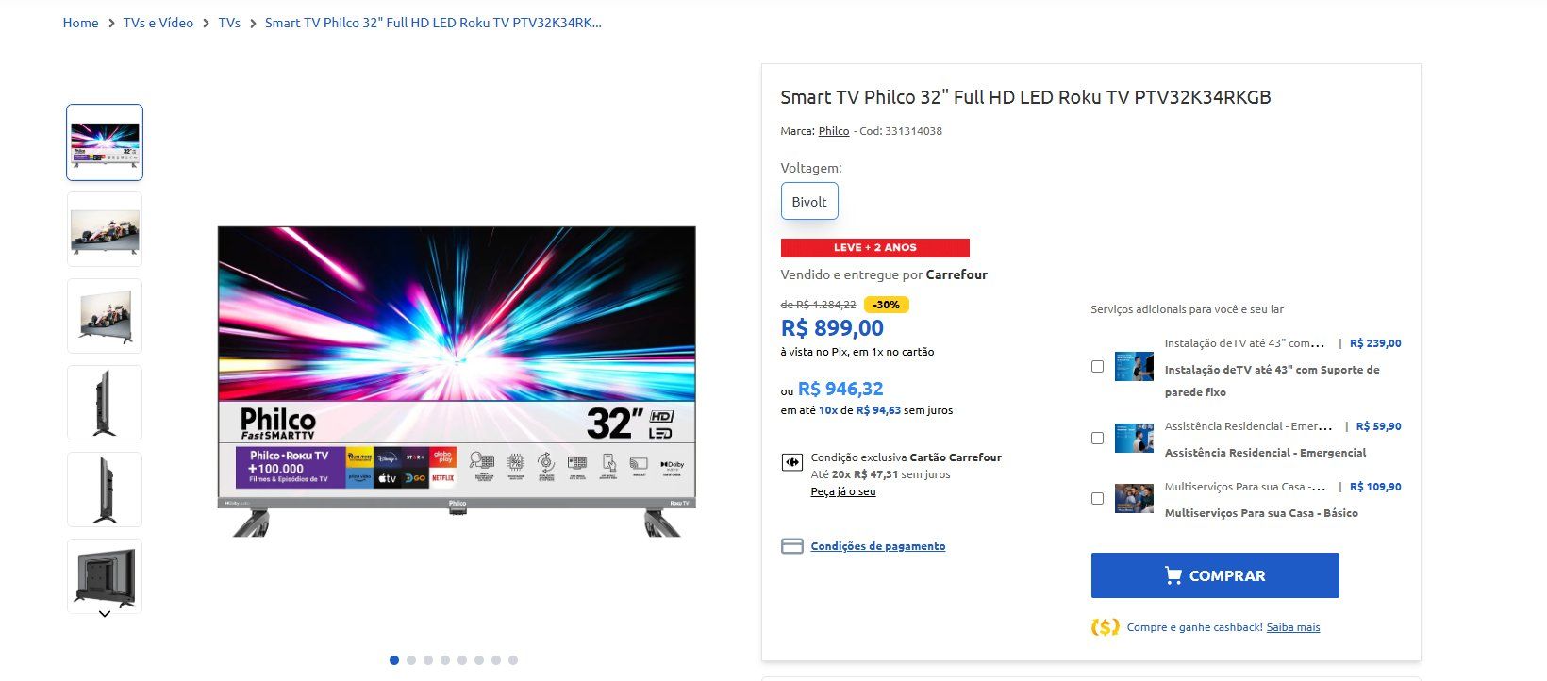Click the Assistência Residencial service image
Viewport: 1547px width, 681px height.
1134,438
